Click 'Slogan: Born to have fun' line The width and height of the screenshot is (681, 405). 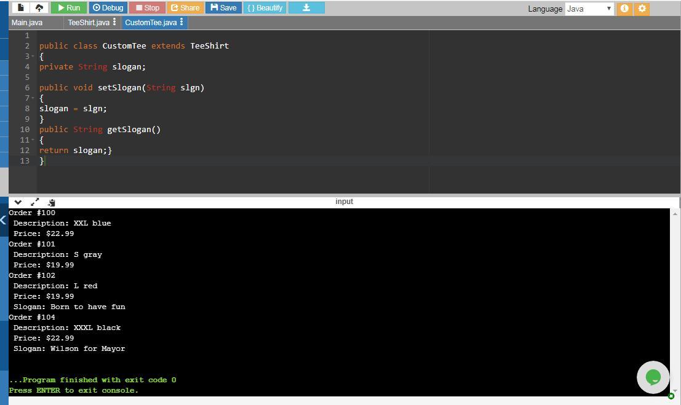(x=69, y=307)
